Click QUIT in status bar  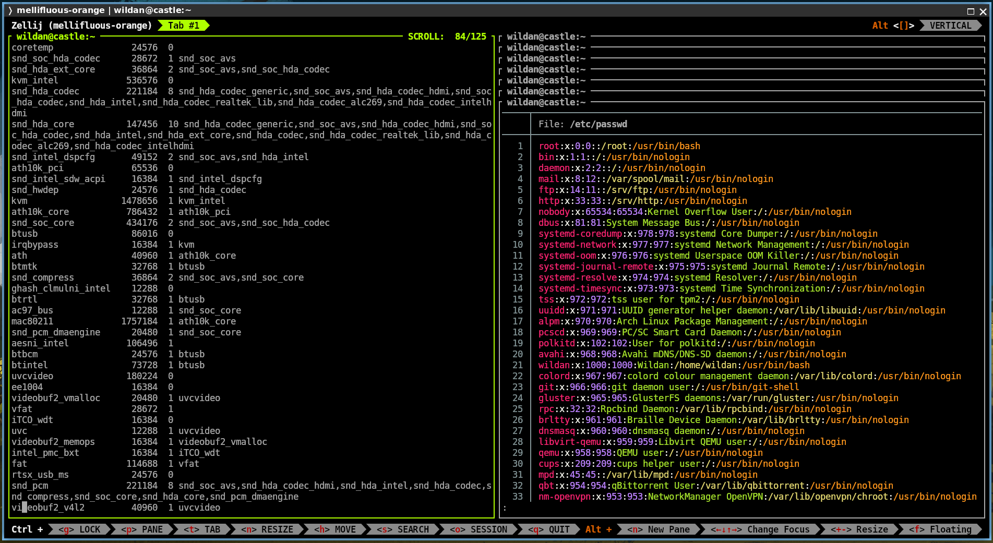pyautogui.click(x=549, y=529)
